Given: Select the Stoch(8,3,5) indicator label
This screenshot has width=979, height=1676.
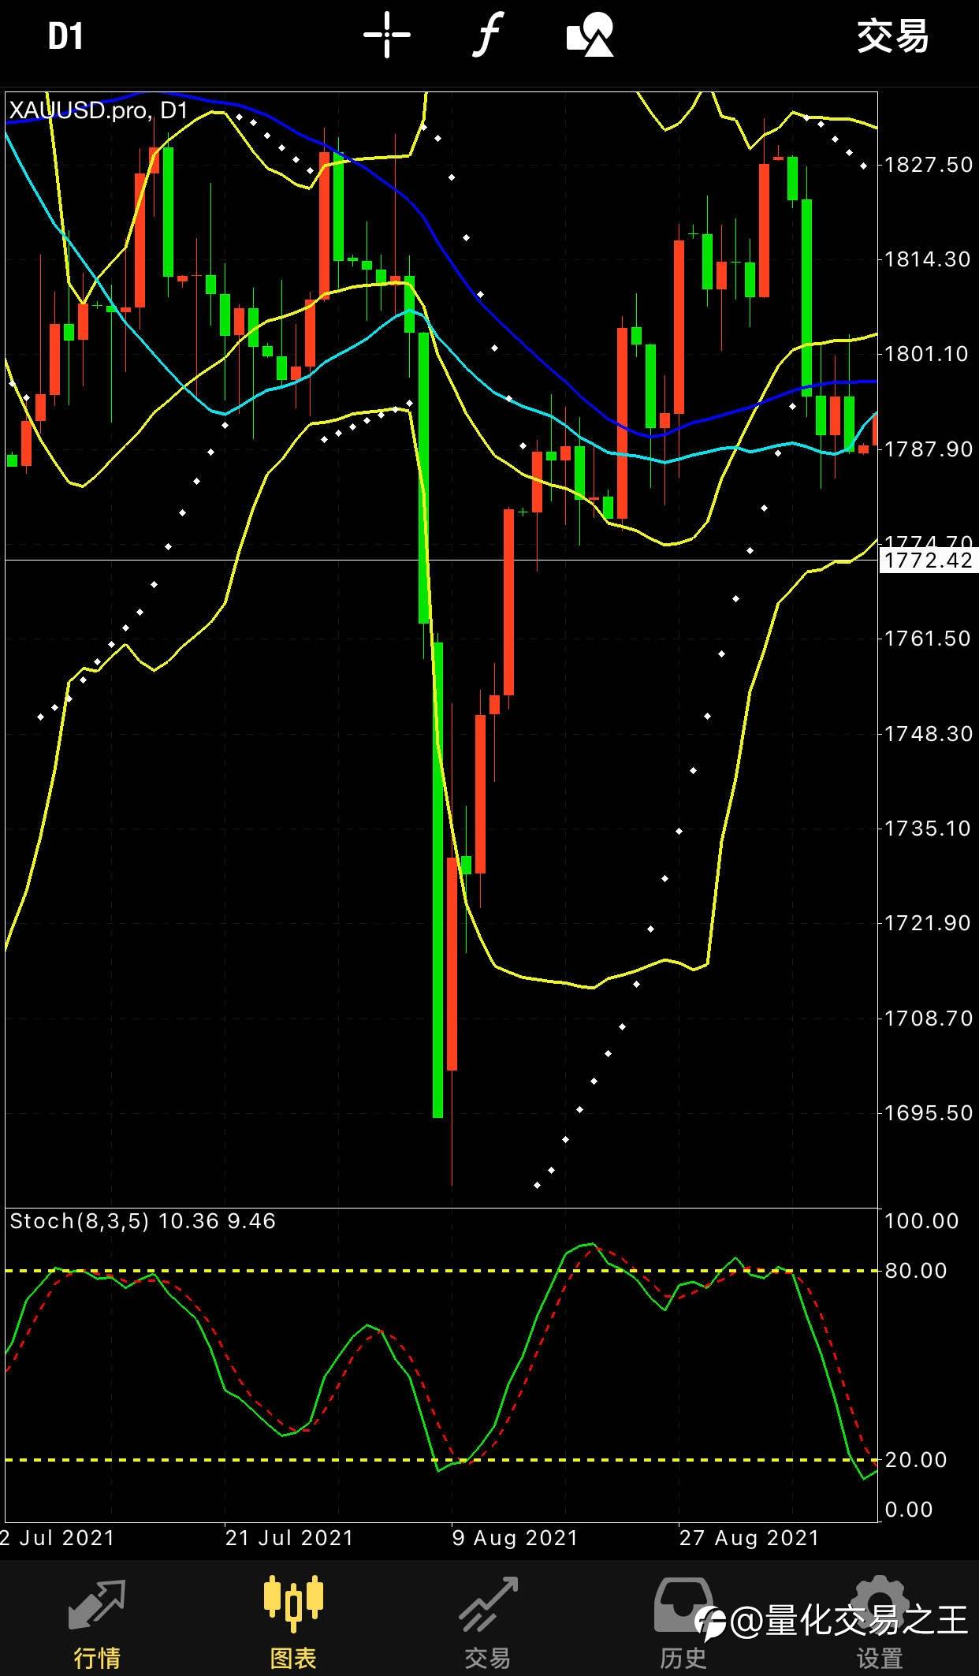Looking at the screenshot, I should [x=143, y=1221].
